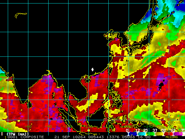
Task: Click the green longitude label "-140"
Action: (149, 127)
